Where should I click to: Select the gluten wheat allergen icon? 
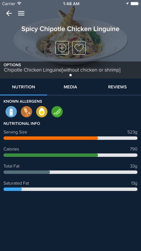point(27,112)
